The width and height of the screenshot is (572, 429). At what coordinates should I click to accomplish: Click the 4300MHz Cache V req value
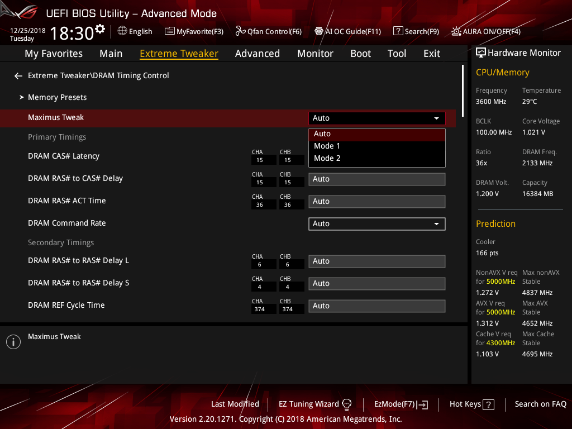500,343
